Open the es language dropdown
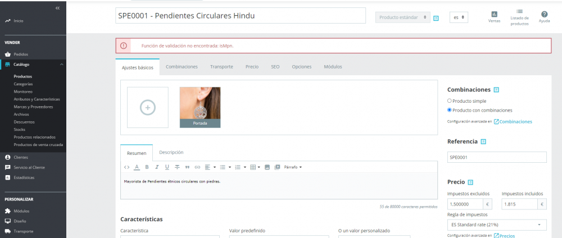The height and width of the screenshot is (238, 562). (459, 17)
